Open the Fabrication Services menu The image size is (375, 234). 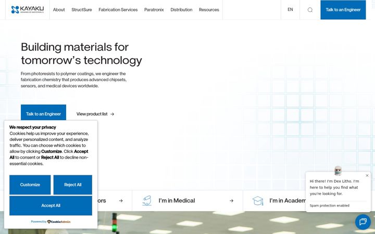coord(118,10)
